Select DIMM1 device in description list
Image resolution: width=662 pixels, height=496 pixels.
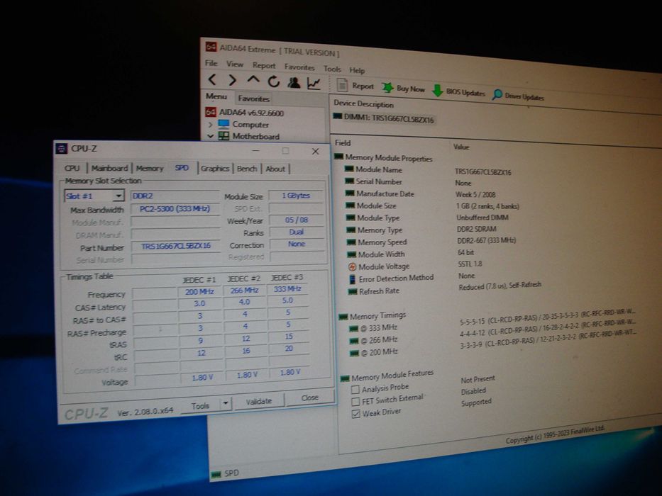coord(384,118)
